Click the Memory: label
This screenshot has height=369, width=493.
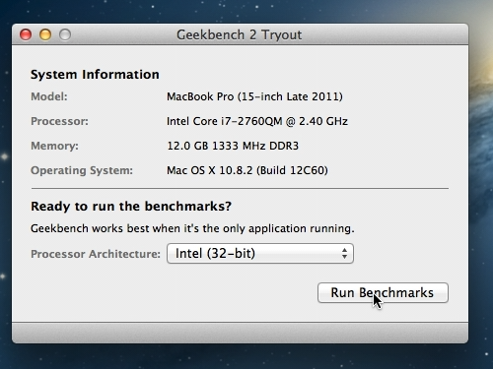[x=54, y=146]
